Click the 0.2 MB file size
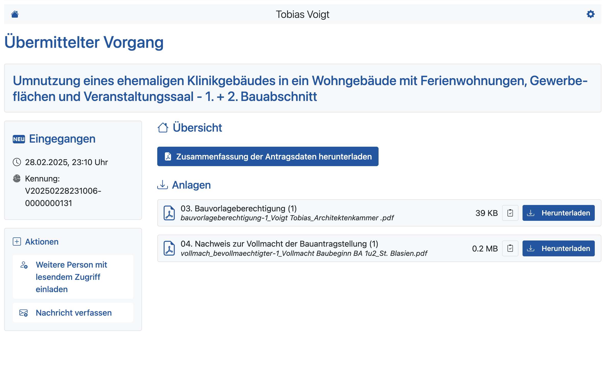The height and width of the screenshot is (367, 606). pos(485,248)
